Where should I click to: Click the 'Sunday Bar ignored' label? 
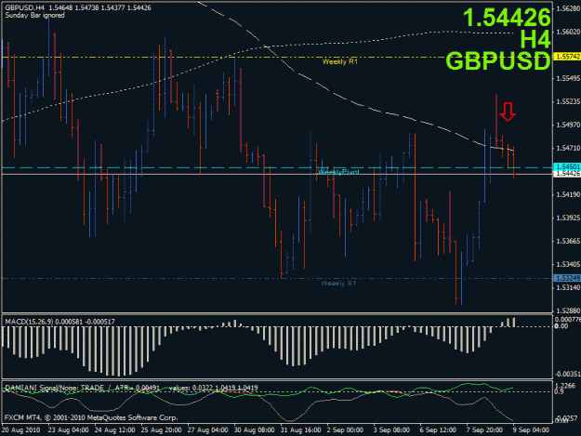pos(34,15)
